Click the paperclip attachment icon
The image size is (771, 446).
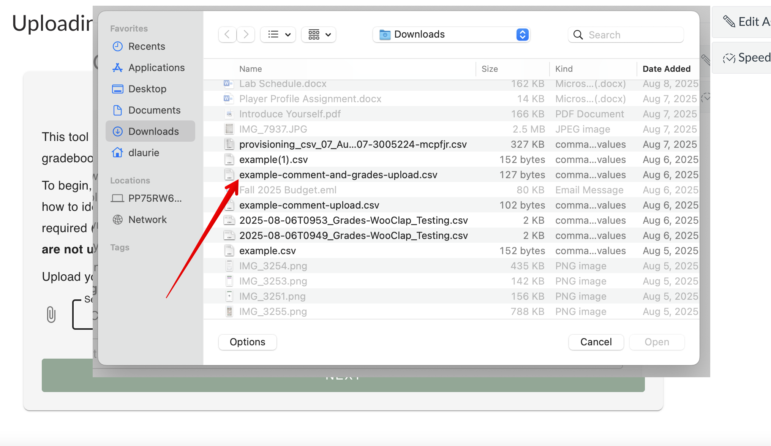51,314
